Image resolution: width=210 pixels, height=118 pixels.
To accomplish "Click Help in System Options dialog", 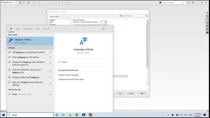I will pyautogui.click(x=142, y=93).
